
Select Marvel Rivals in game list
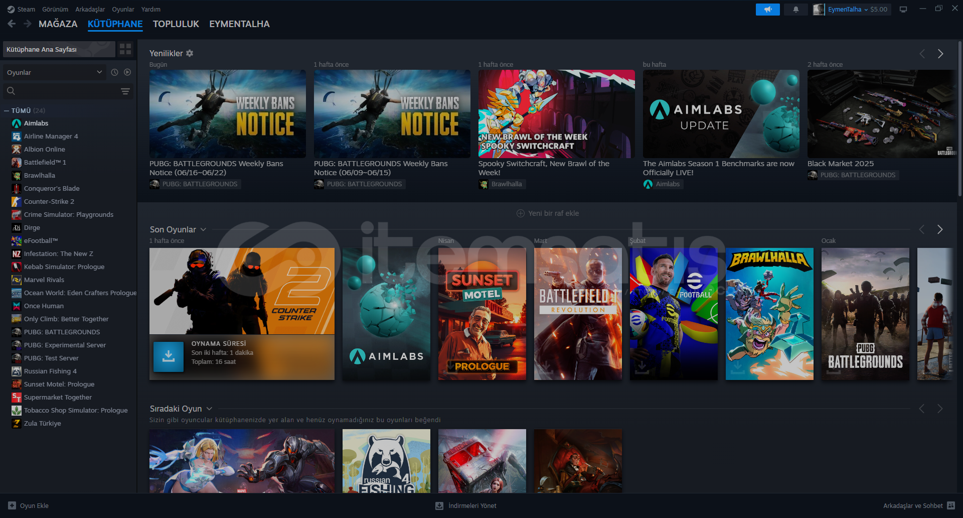tap(44, 280)
